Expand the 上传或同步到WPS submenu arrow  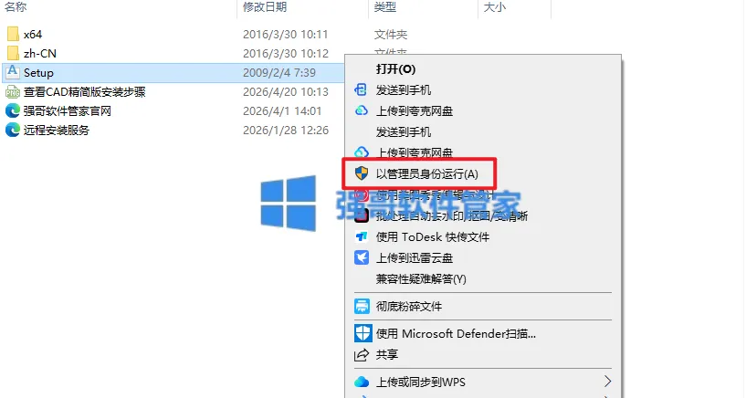point(607,382)
